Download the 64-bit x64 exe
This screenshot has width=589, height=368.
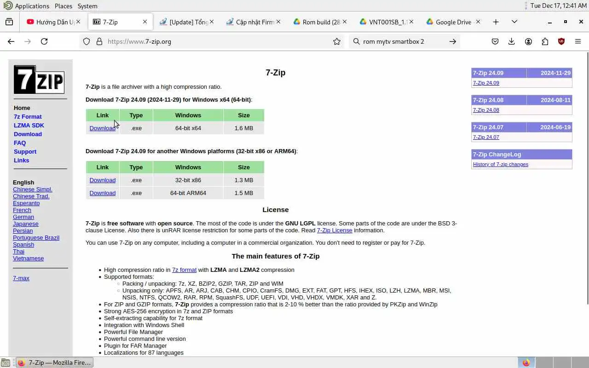pos(102,128)
